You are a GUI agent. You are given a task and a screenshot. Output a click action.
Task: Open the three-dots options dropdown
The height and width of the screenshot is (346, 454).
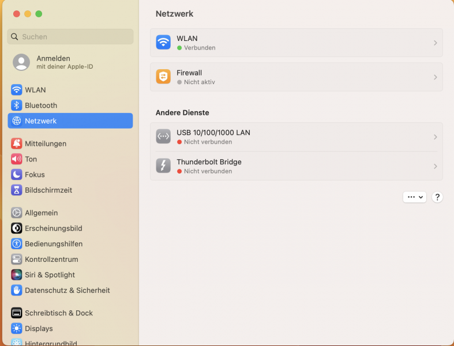pyautogui.click(x=414, y=197)
